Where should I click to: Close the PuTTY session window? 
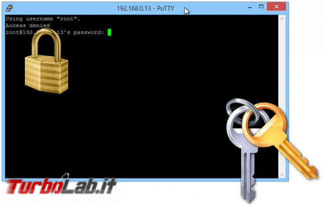276,6
